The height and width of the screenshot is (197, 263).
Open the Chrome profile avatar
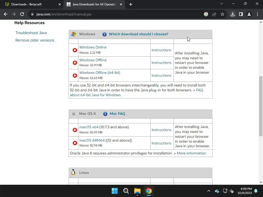[x=249, y=14]
